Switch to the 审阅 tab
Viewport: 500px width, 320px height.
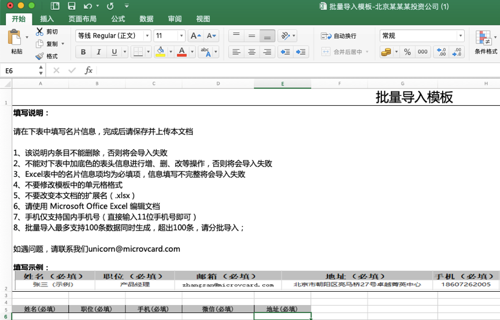[x=175, y=19]
